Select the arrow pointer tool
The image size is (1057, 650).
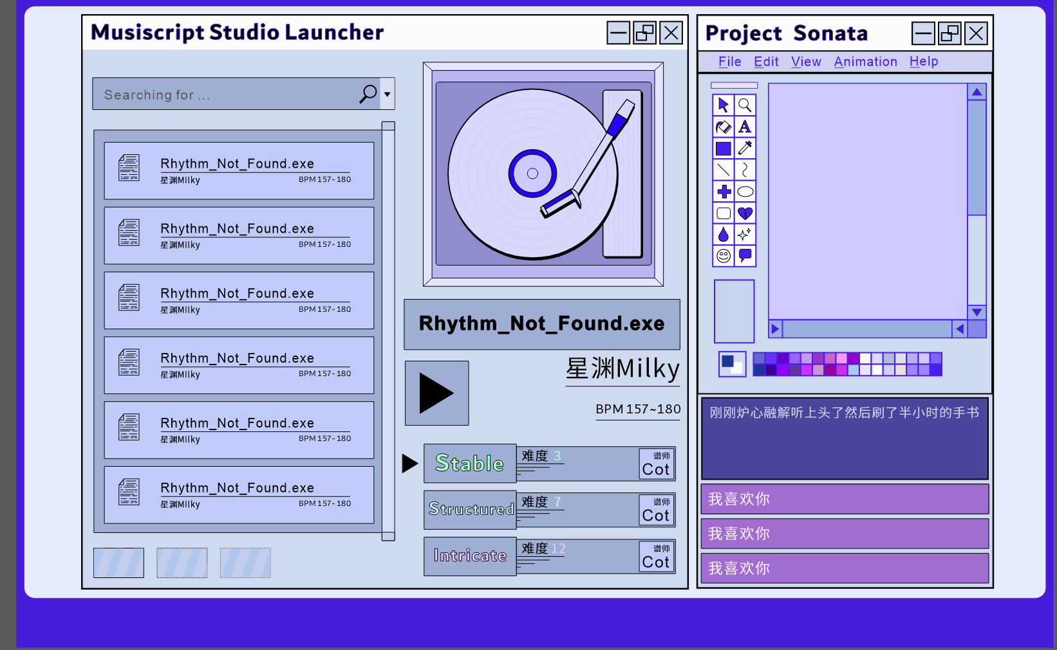coord(723,105)
